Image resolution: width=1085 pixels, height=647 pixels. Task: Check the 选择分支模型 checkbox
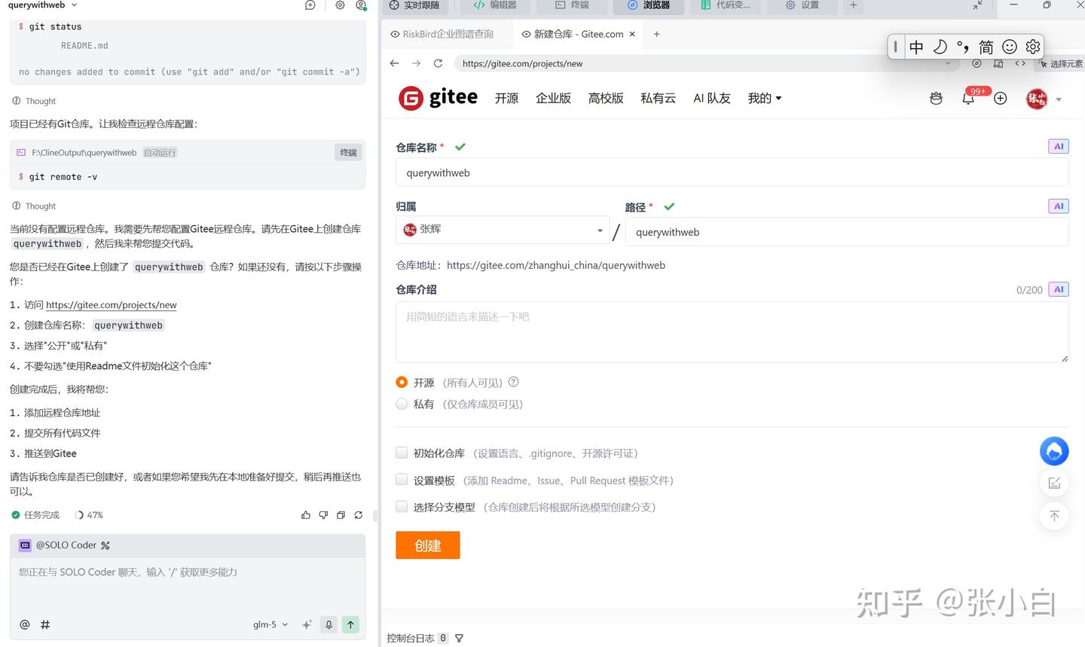[x=402, y=507]
